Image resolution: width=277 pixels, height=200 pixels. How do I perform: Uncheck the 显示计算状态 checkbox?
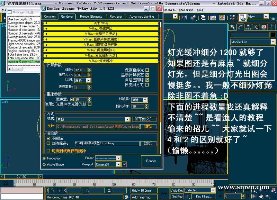point(147,75)
